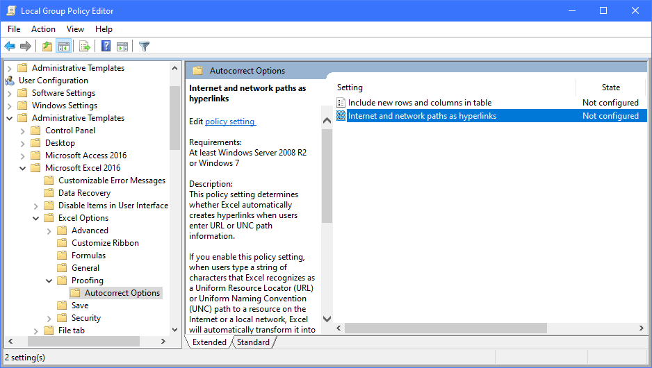Click the Export List toolbar icon

click(x=84, y=46)
